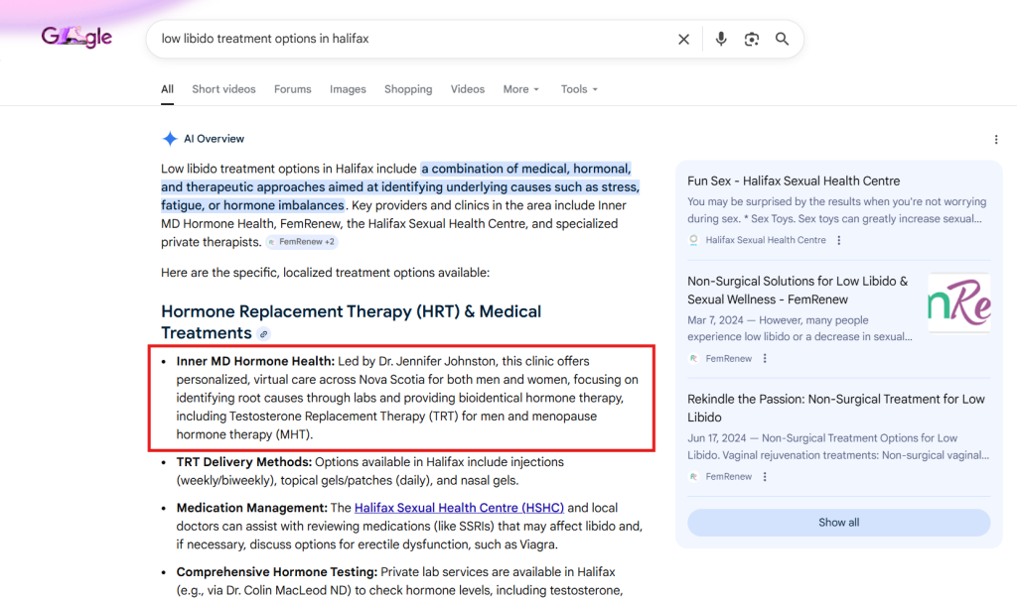The width and height of the screenshot is (1017, 600).
Task: Switch to the Images tab
Action: click(x=348, y=89)
